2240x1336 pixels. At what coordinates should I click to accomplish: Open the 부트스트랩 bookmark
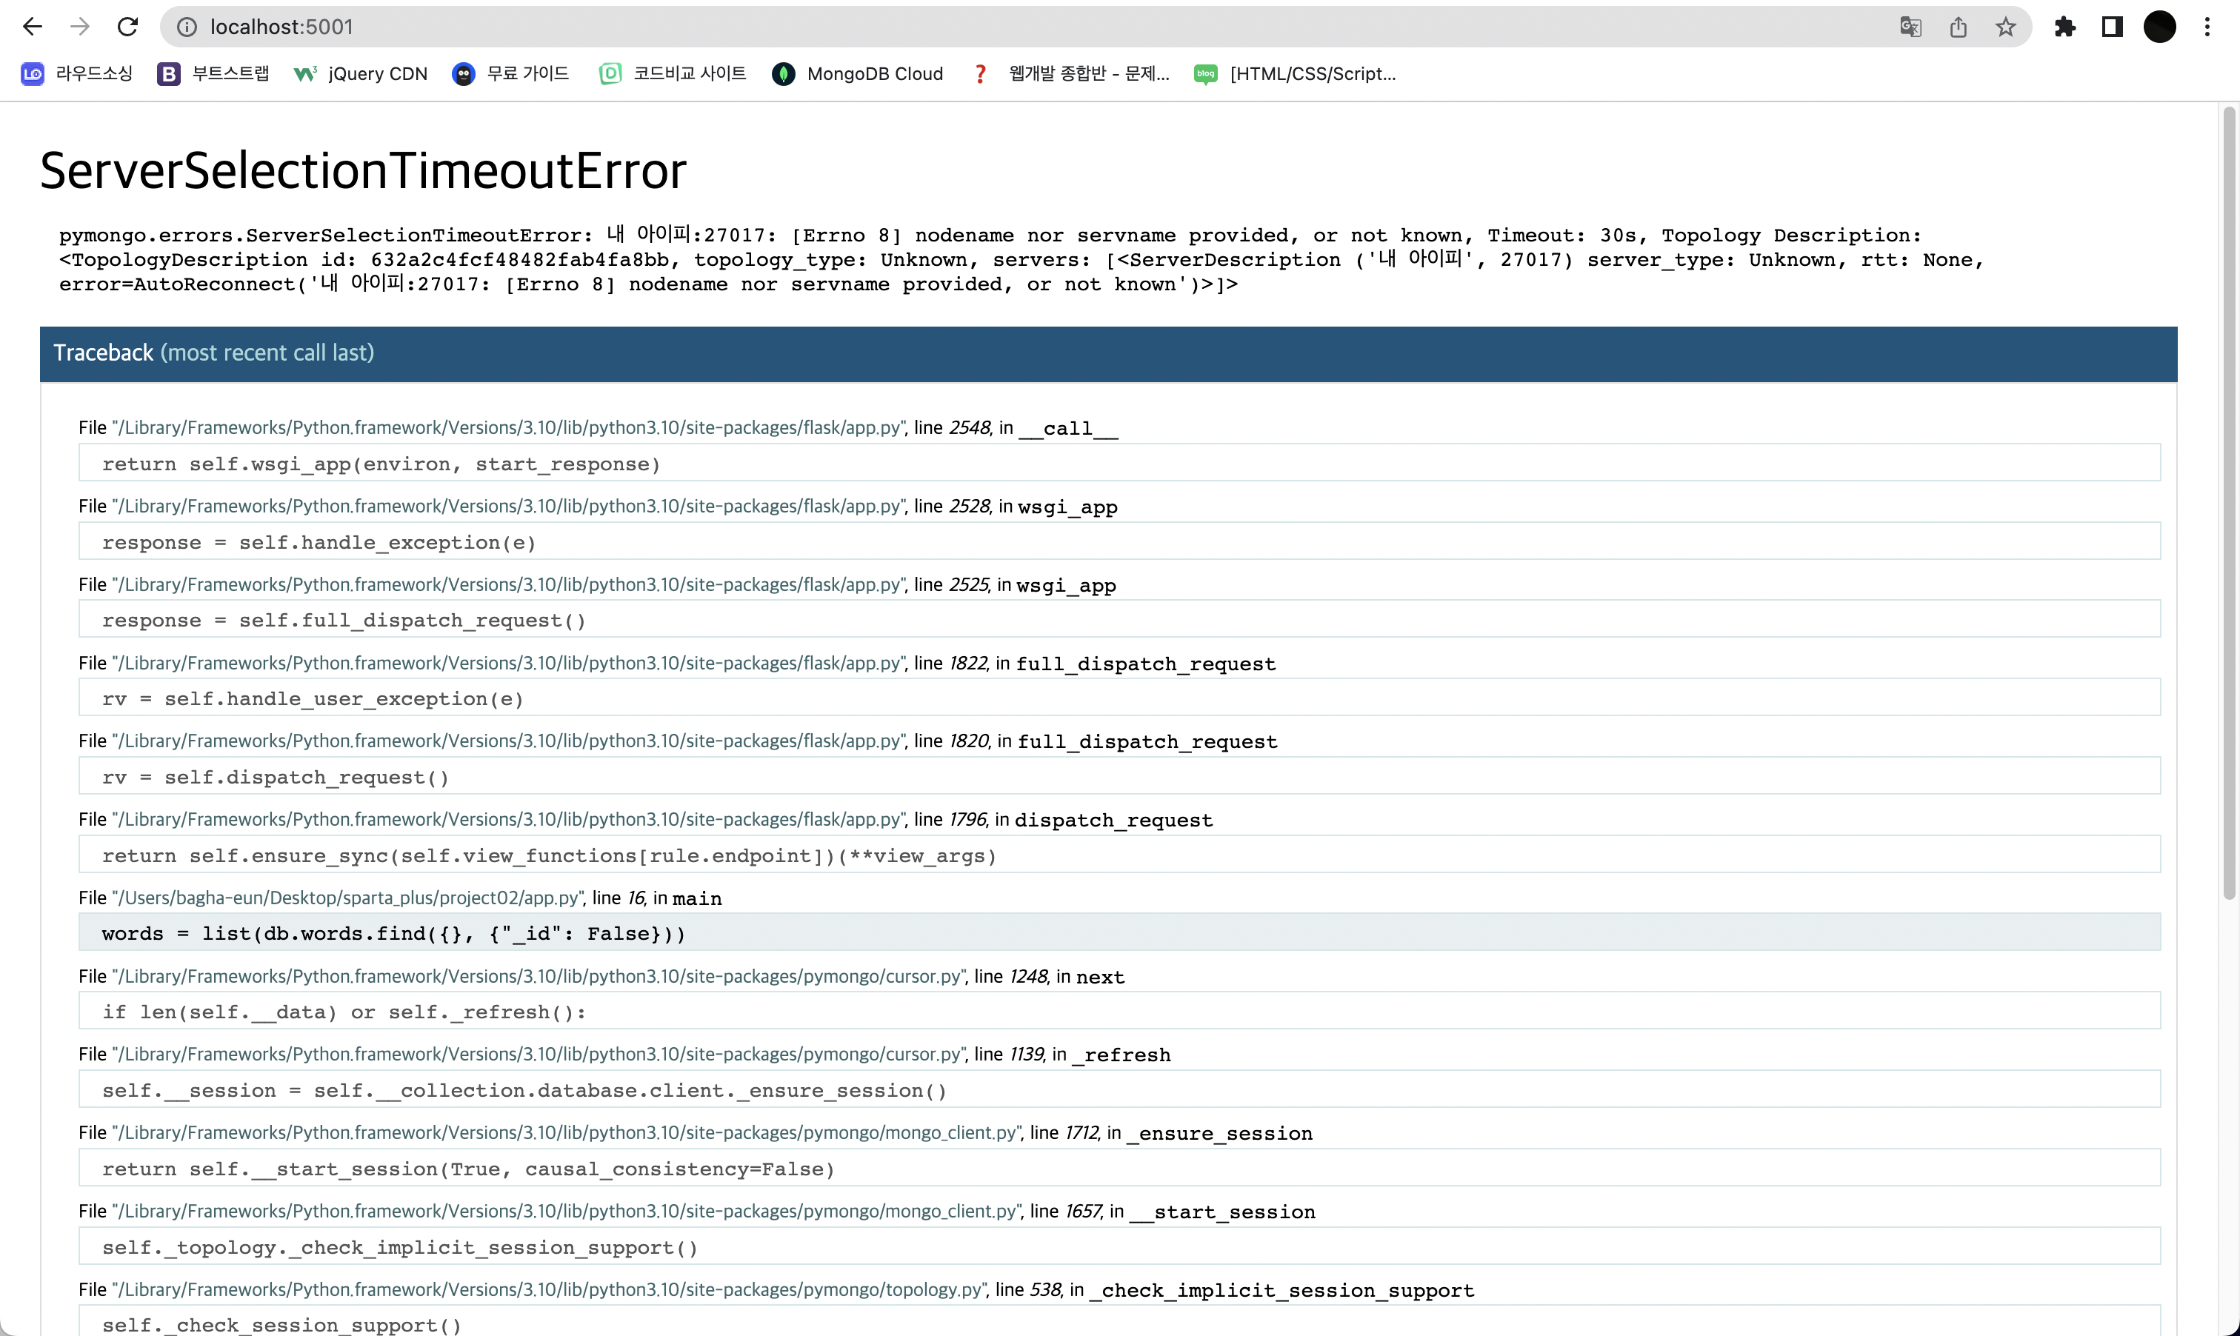pos(213,74)
